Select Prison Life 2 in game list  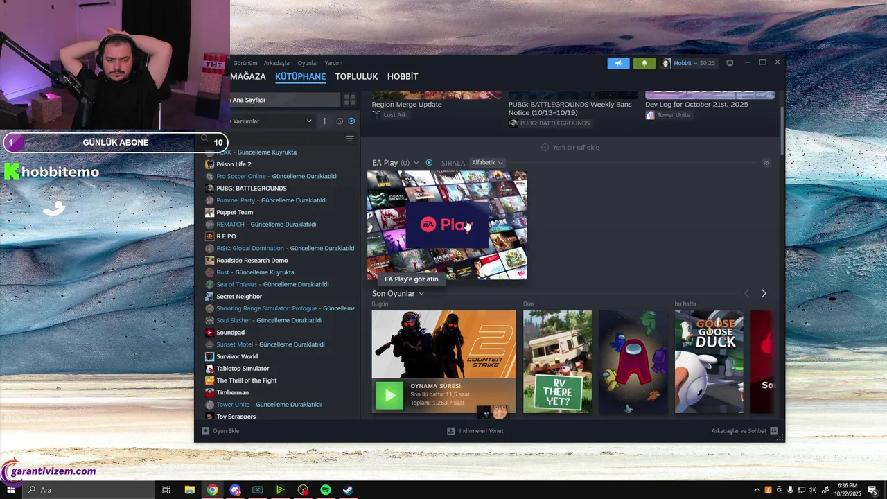pos(234,164)
